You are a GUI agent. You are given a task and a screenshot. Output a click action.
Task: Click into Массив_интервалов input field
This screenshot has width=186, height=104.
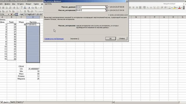click(90, 10)
